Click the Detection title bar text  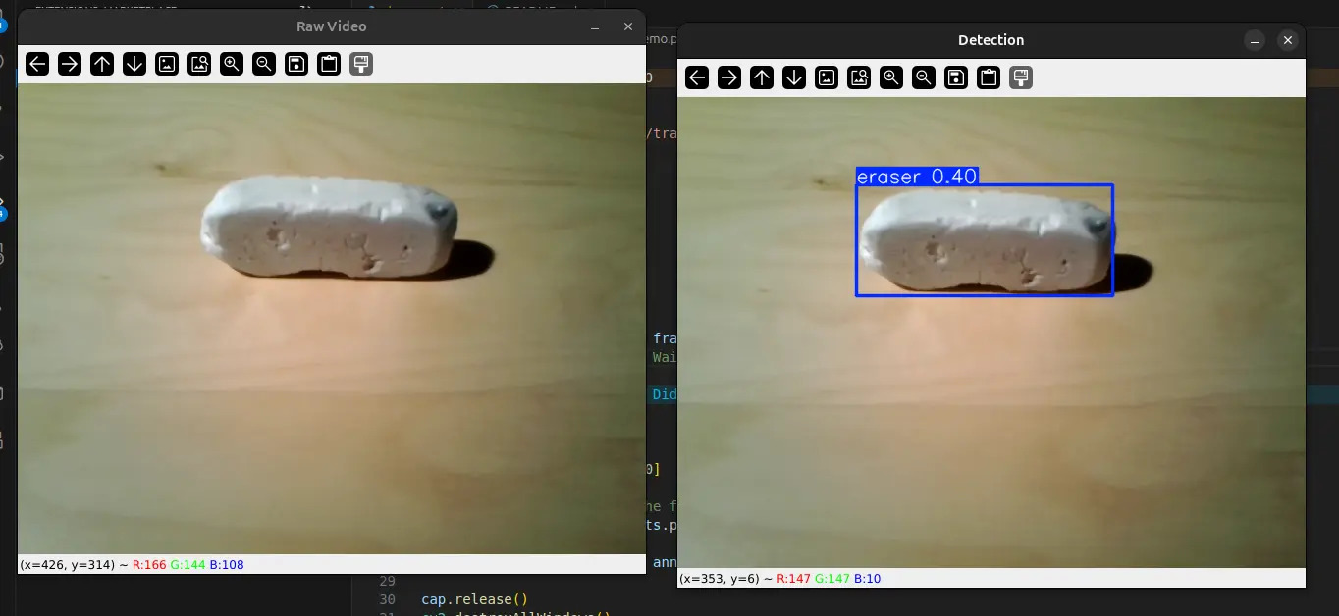[991, 40]
